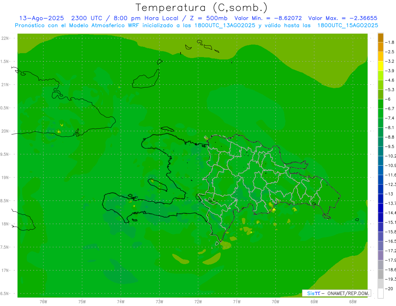Click the '1800UTC_15AGO2025' valid-until time text
The image size is (396, 306).
tap(347, 25)
